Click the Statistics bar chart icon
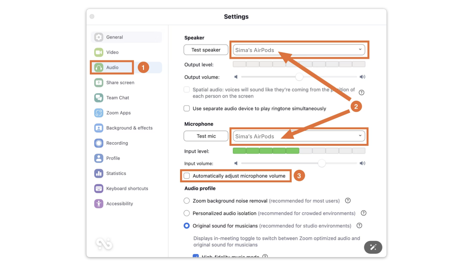Screen dimensions: 473x266 (99, 173)
